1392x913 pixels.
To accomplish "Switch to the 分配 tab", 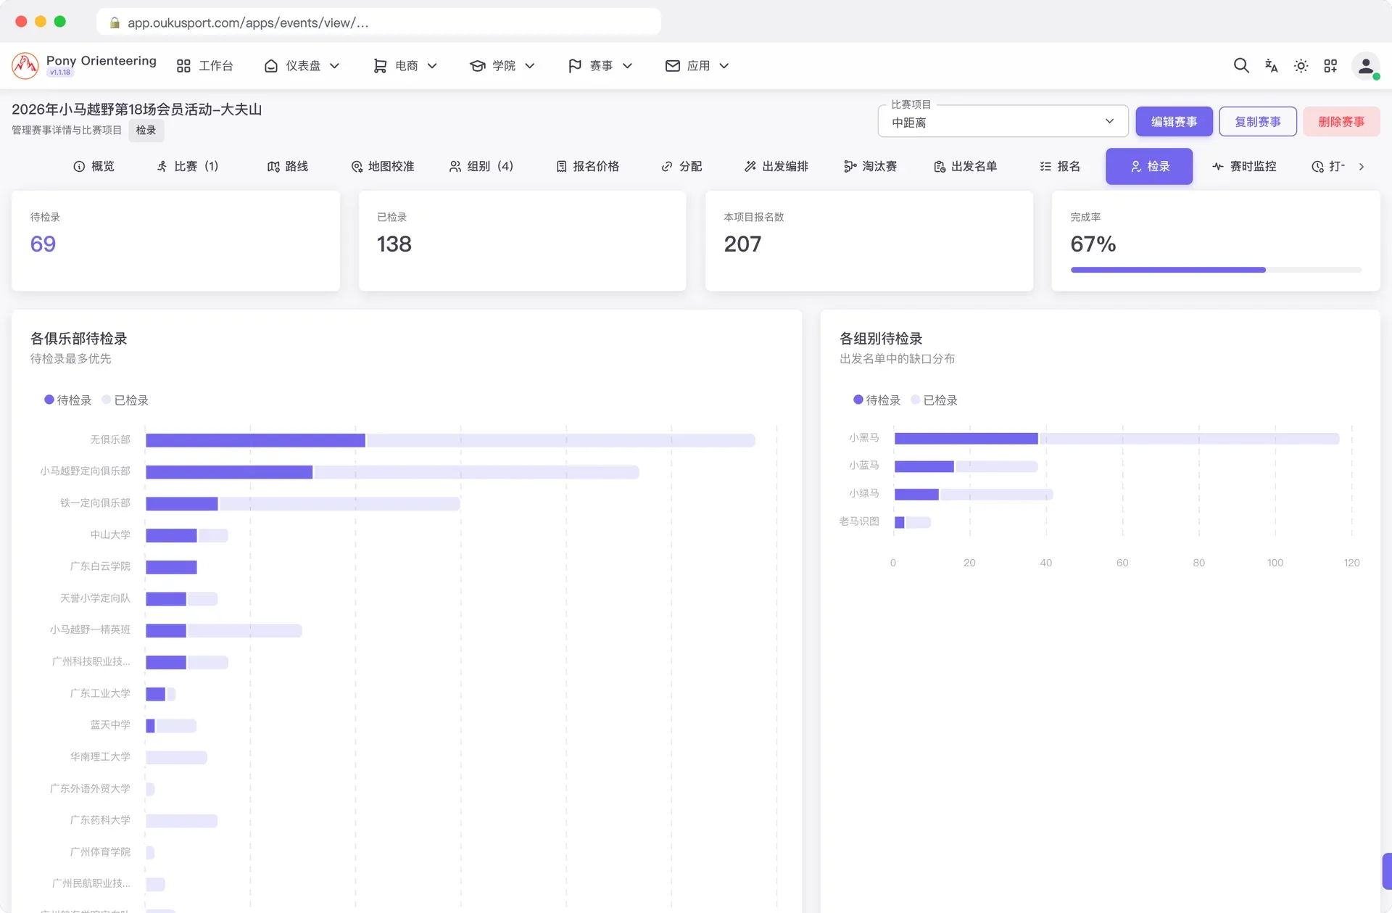I will click(x=681, y=167).
